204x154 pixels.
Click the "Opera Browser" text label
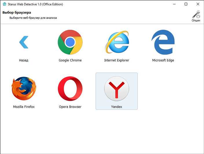[x=70, y=107]
